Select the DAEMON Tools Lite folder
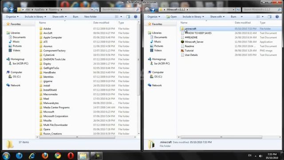The image size is (284, 160). pyautogui.click(x=54, y=59)
